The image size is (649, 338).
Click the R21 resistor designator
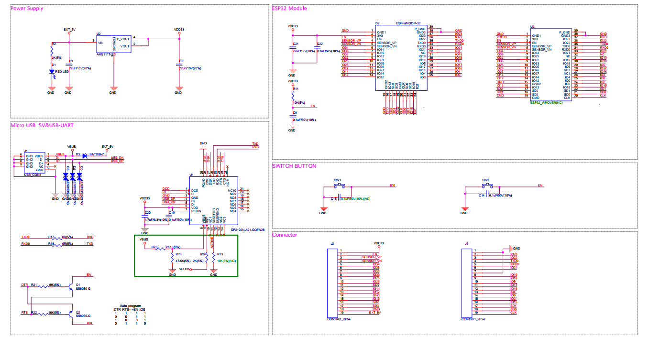click(x=34, y=284)
